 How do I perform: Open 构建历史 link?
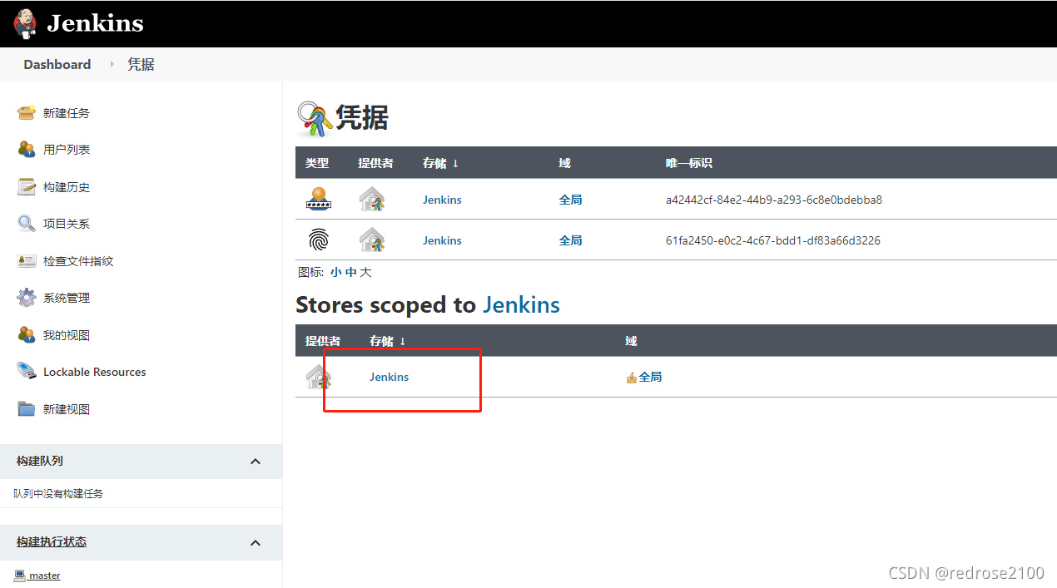point(67,187)
